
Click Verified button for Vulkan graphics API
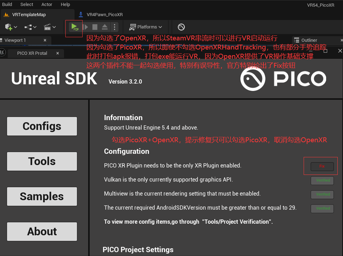322,180
